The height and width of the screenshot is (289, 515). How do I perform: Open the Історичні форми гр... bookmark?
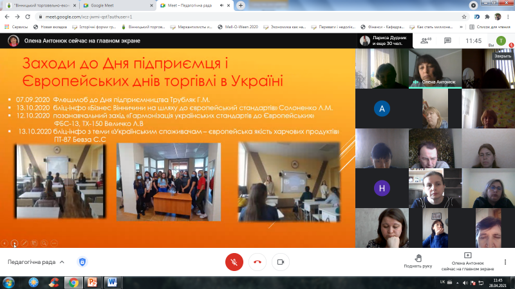coord(94,27)
